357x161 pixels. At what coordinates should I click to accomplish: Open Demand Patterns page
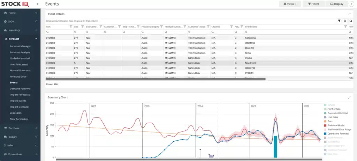tap(20, 89)
